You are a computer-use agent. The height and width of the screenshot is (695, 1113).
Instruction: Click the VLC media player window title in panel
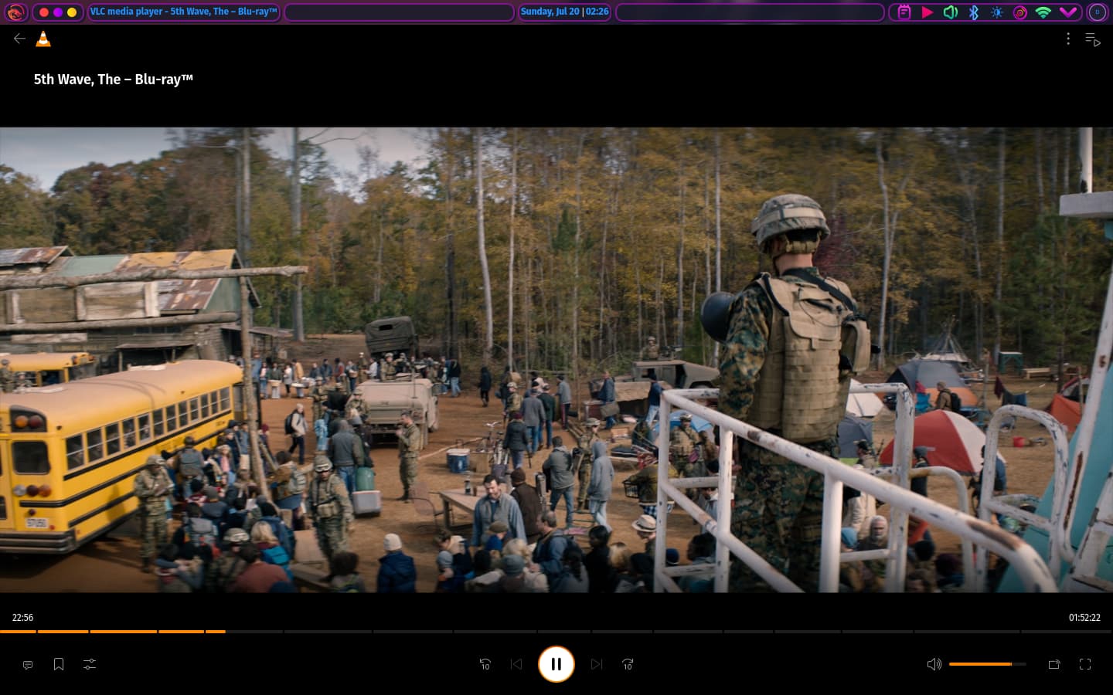[x=183, y=12]
